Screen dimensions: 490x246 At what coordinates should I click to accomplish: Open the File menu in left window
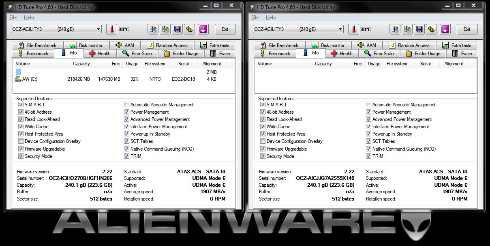point(13,17)
